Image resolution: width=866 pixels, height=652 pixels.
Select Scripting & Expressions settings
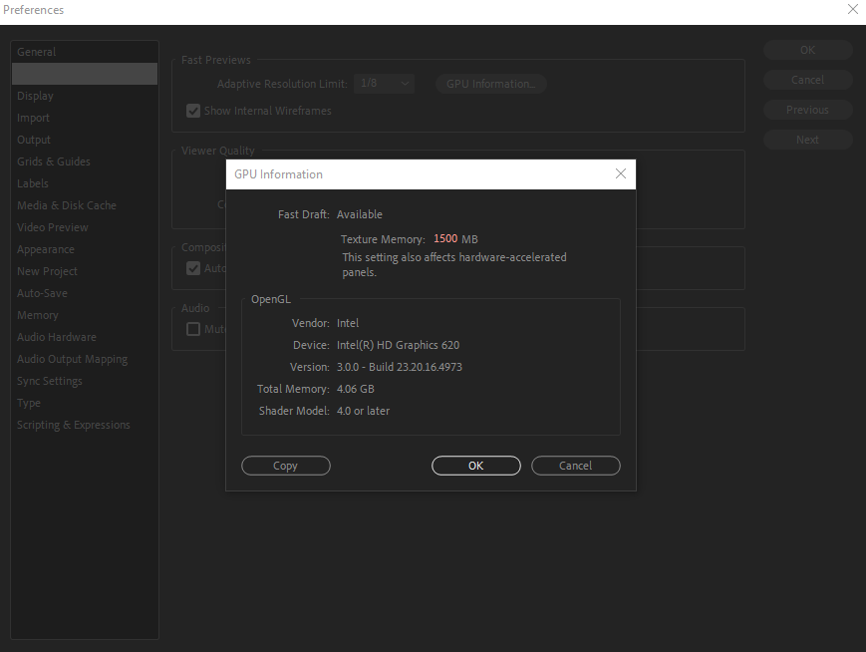point(73,425)
